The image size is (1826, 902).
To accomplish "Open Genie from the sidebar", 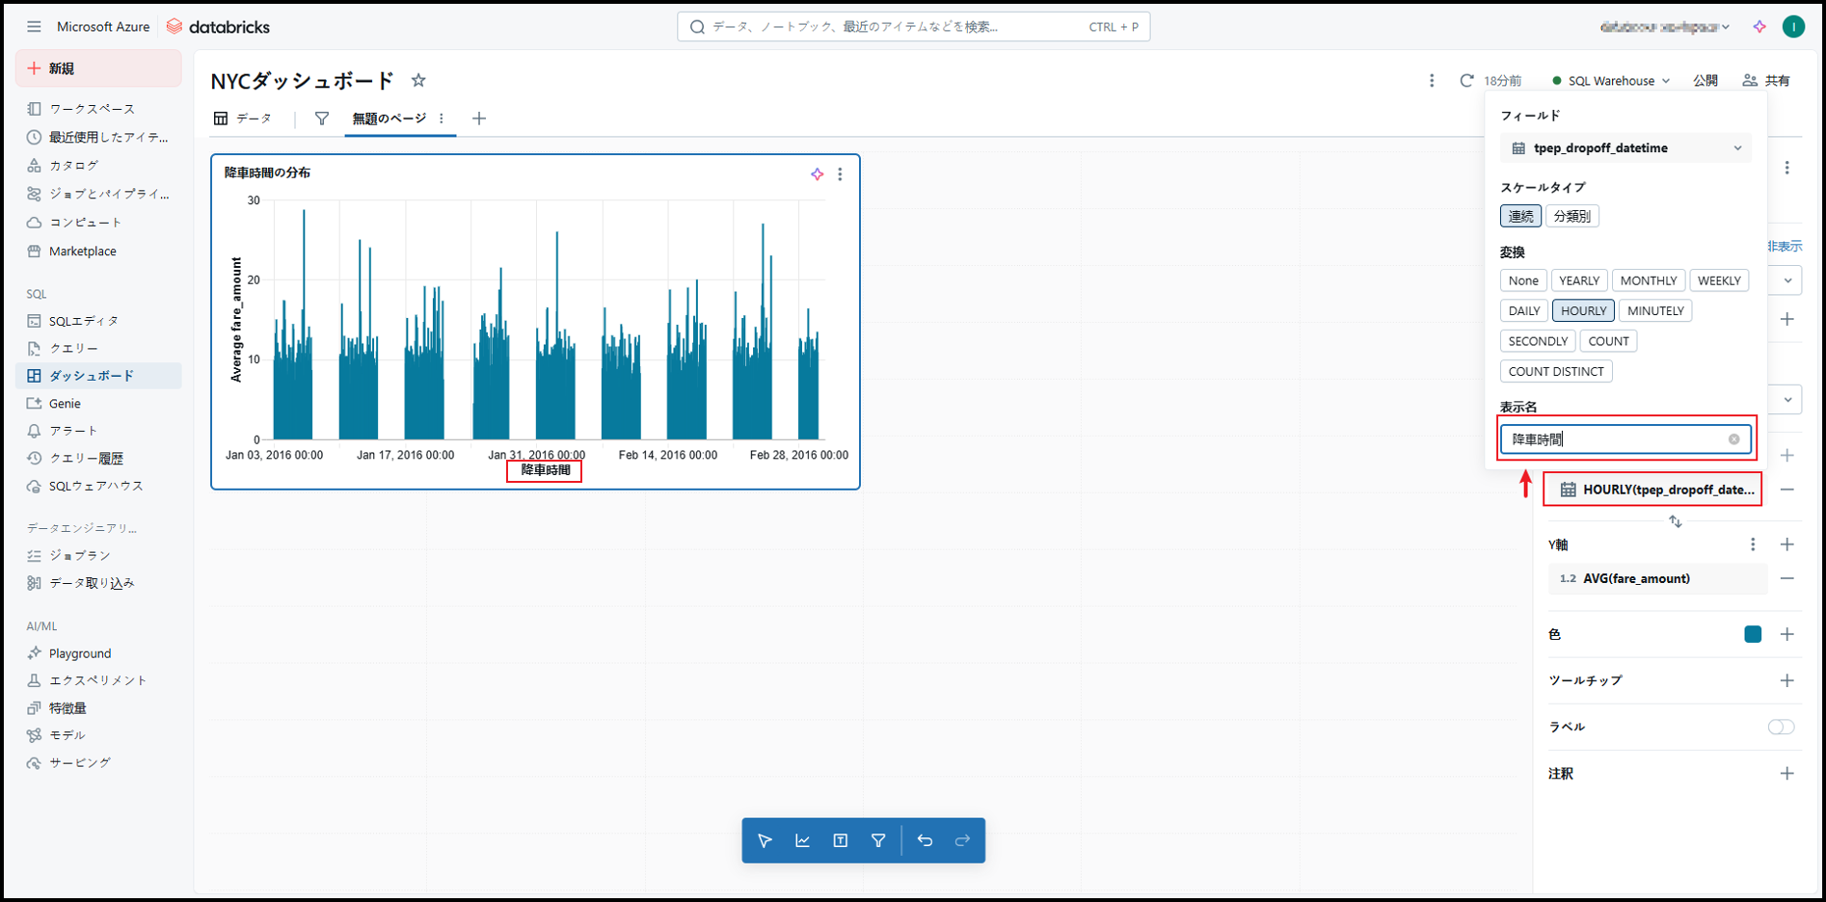I will click(x=65, y=404).
